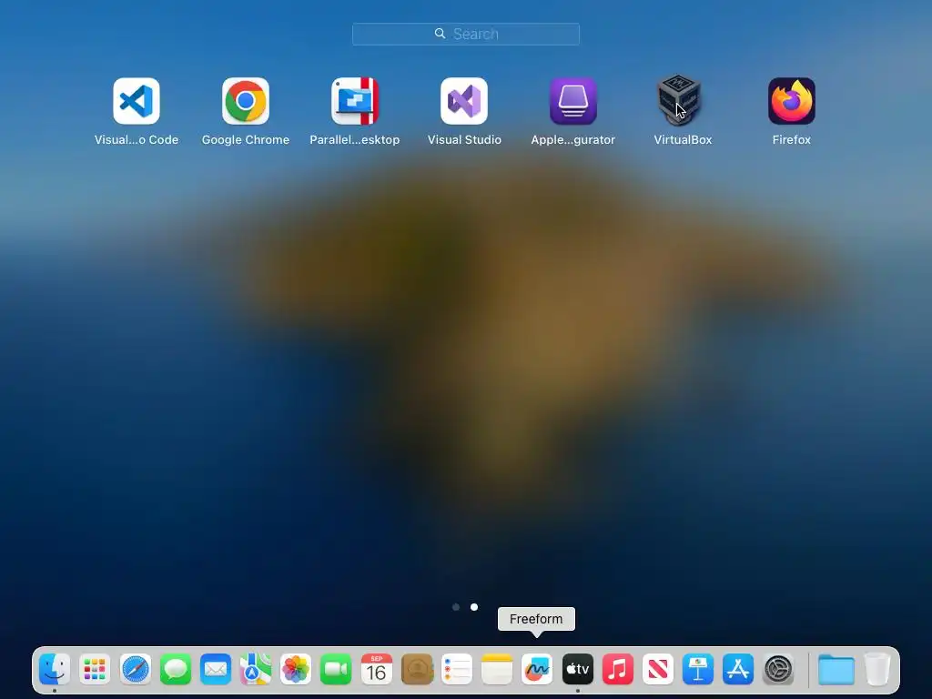The image size is (932, 699).
Task: Click Launchpad icon in the Dock
Action: tap(95, 669)
